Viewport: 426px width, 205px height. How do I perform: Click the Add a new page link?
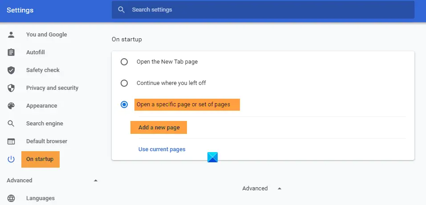[x=159, y=128]
